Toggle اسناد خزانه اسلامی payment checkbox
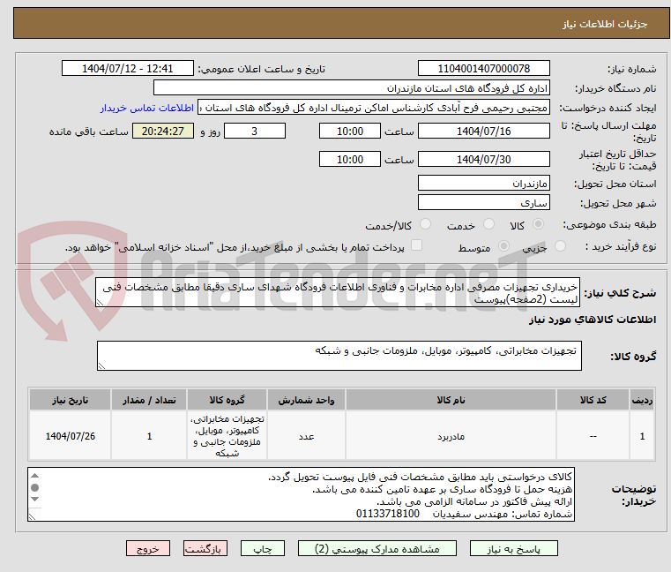Image resolution: width=671 pixels, height=572 pixels. [x=416, y=245]
